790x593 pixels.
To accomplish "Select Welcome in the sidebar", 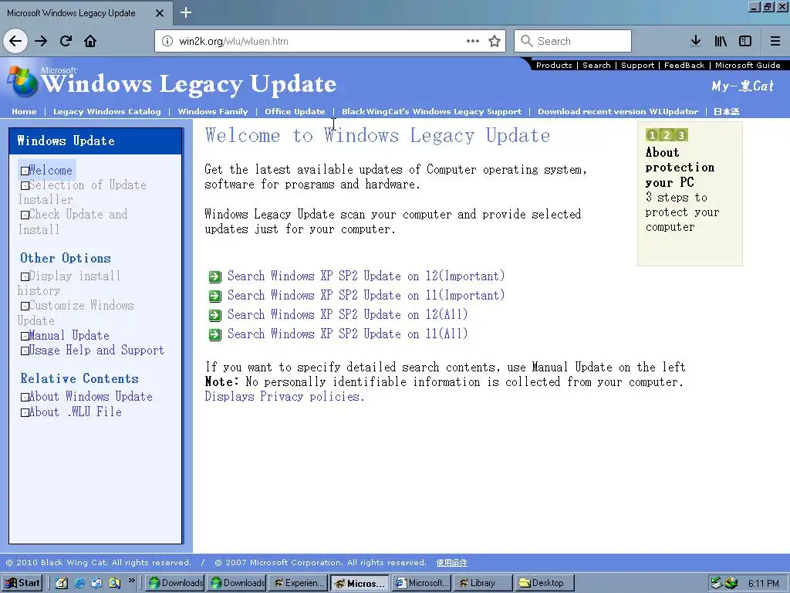I will (x=50, y=171).
